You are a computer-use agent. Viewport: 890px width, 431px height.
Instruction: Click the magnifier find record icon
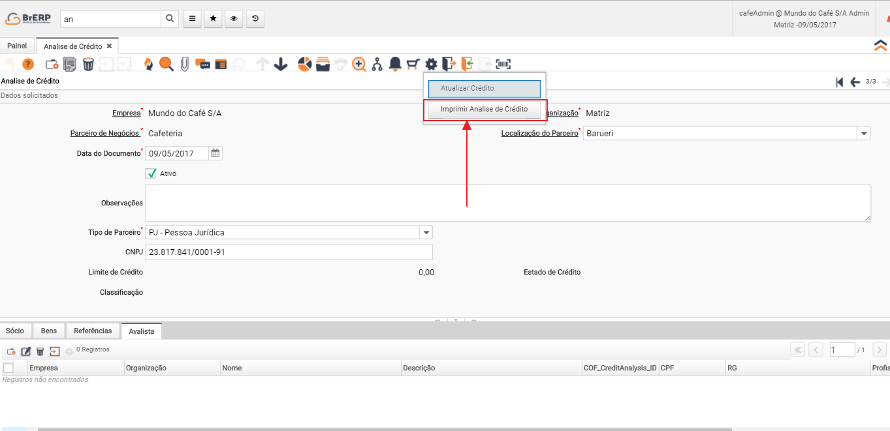167,64
